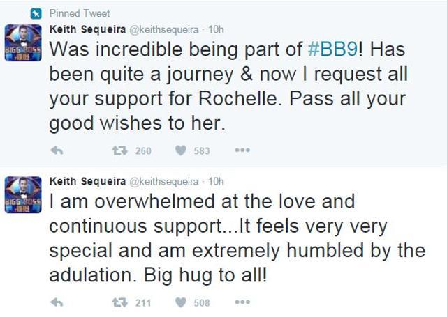447x317 pixels.
Task: Open the tweet text about supporting Rochelle
Action: tap(228, 86)
